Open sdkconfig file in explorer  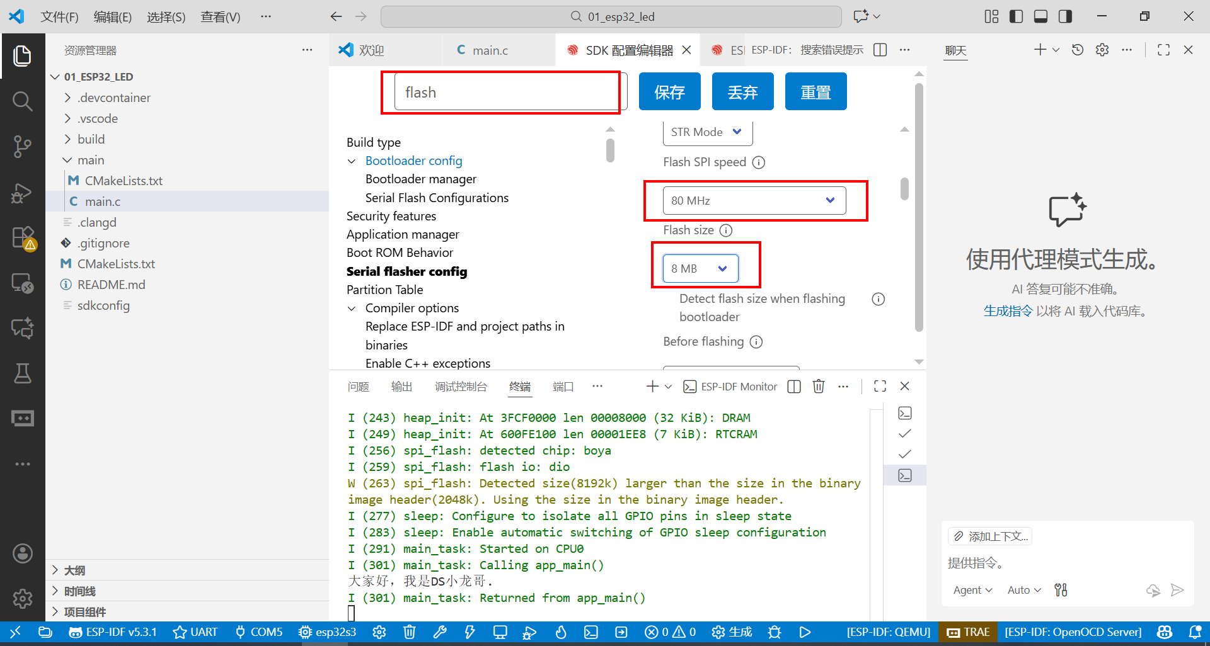pos(103,305)
